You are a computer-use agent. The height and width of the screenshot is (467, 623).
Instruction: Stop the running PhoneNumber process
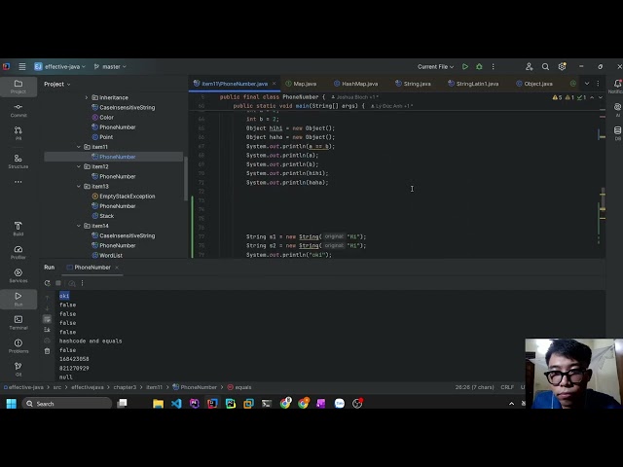click(x=58, y=283)
